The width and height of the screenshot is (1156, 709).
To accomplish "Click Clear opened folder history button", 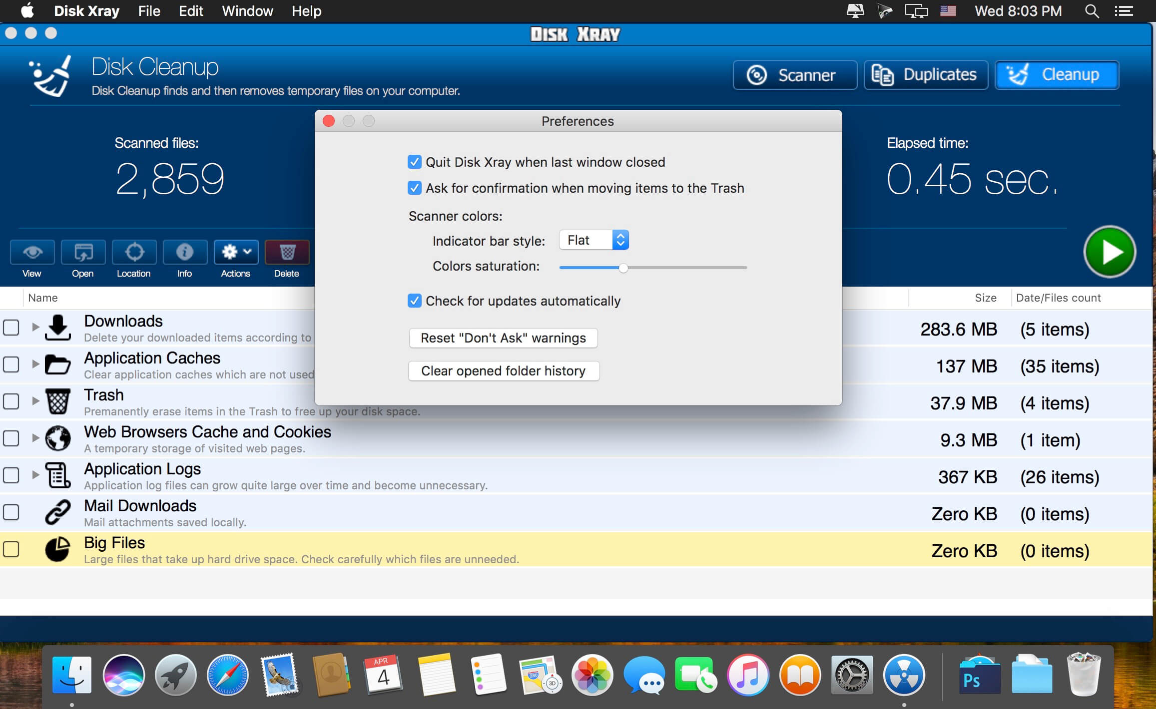I will [x=503, y=371].
